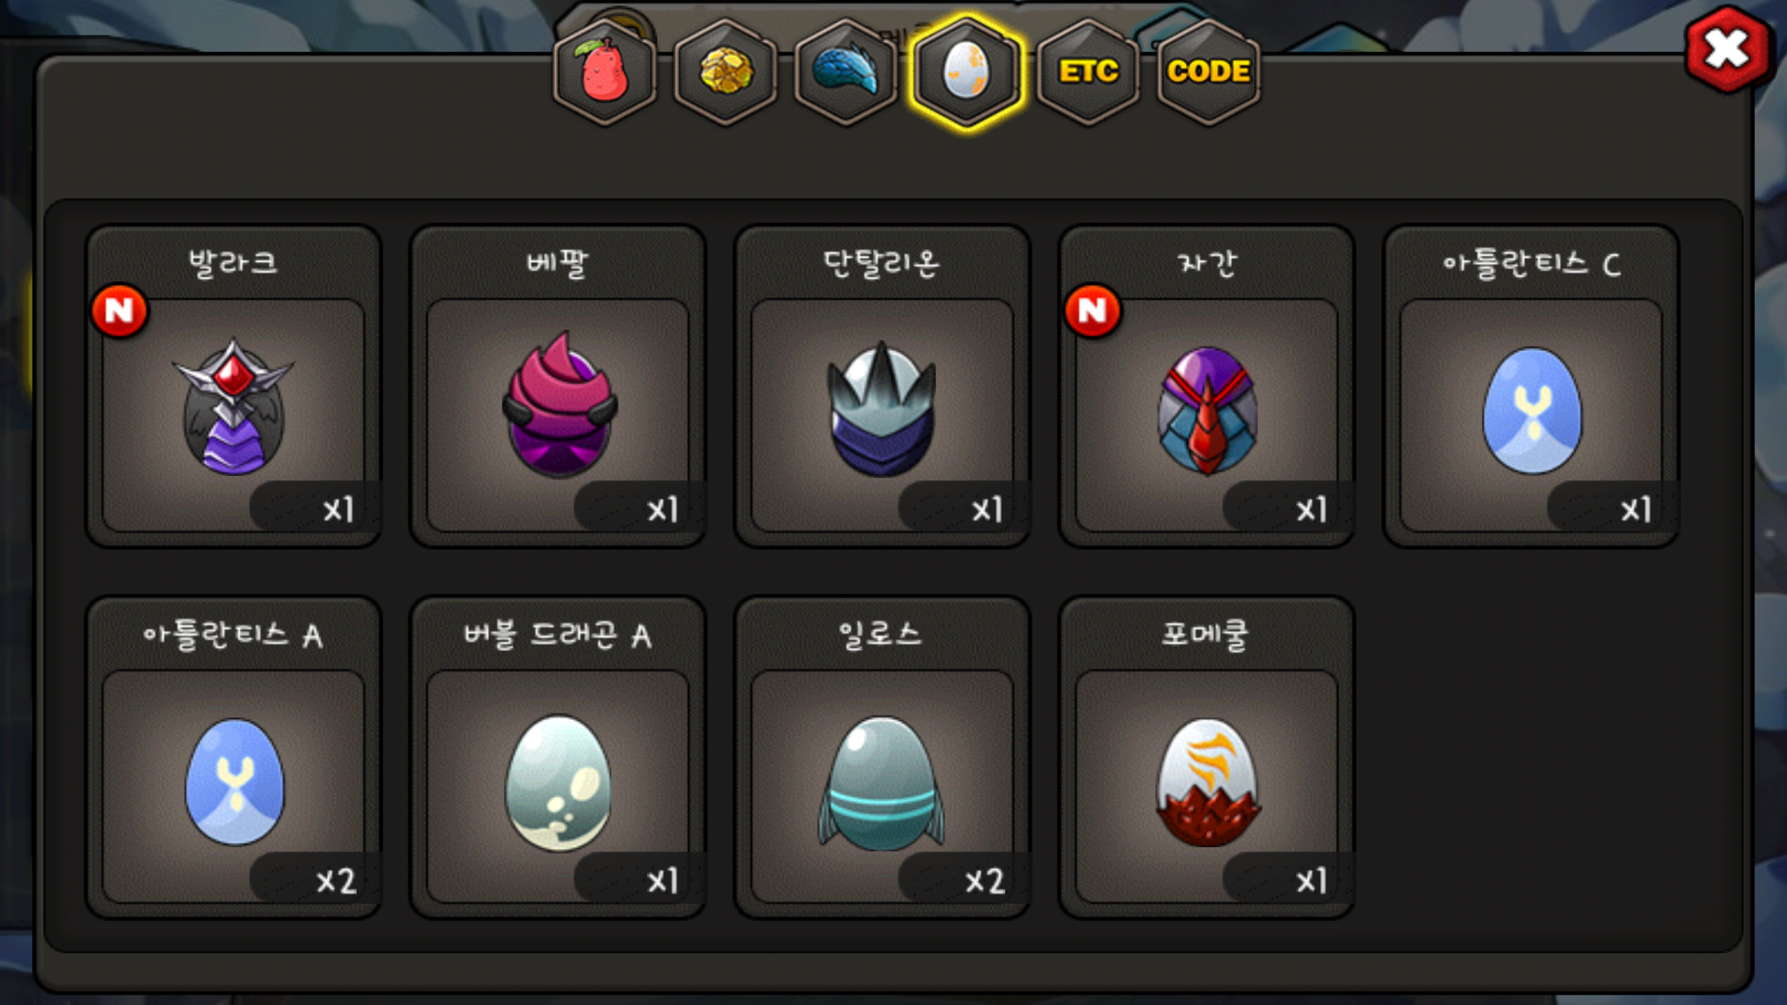Select the 자간 purple masked egg

coord(1207,412)
